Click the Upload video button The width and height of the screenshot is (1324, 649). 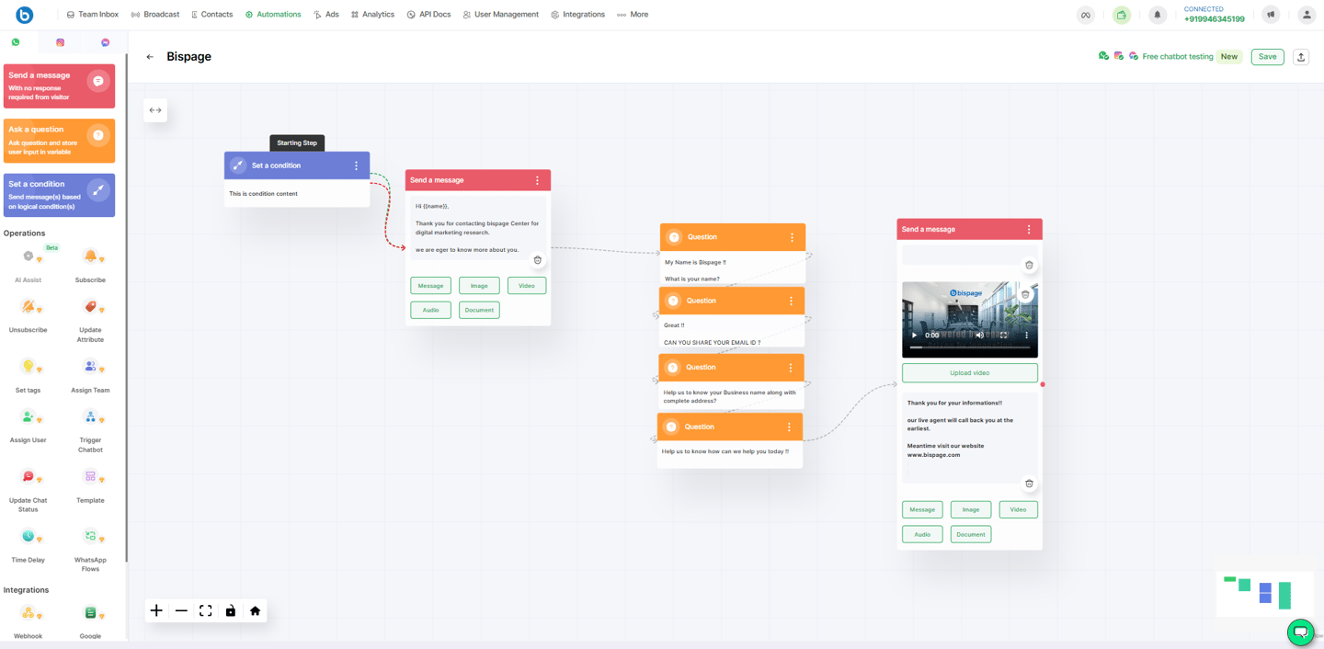click(970, 373)
